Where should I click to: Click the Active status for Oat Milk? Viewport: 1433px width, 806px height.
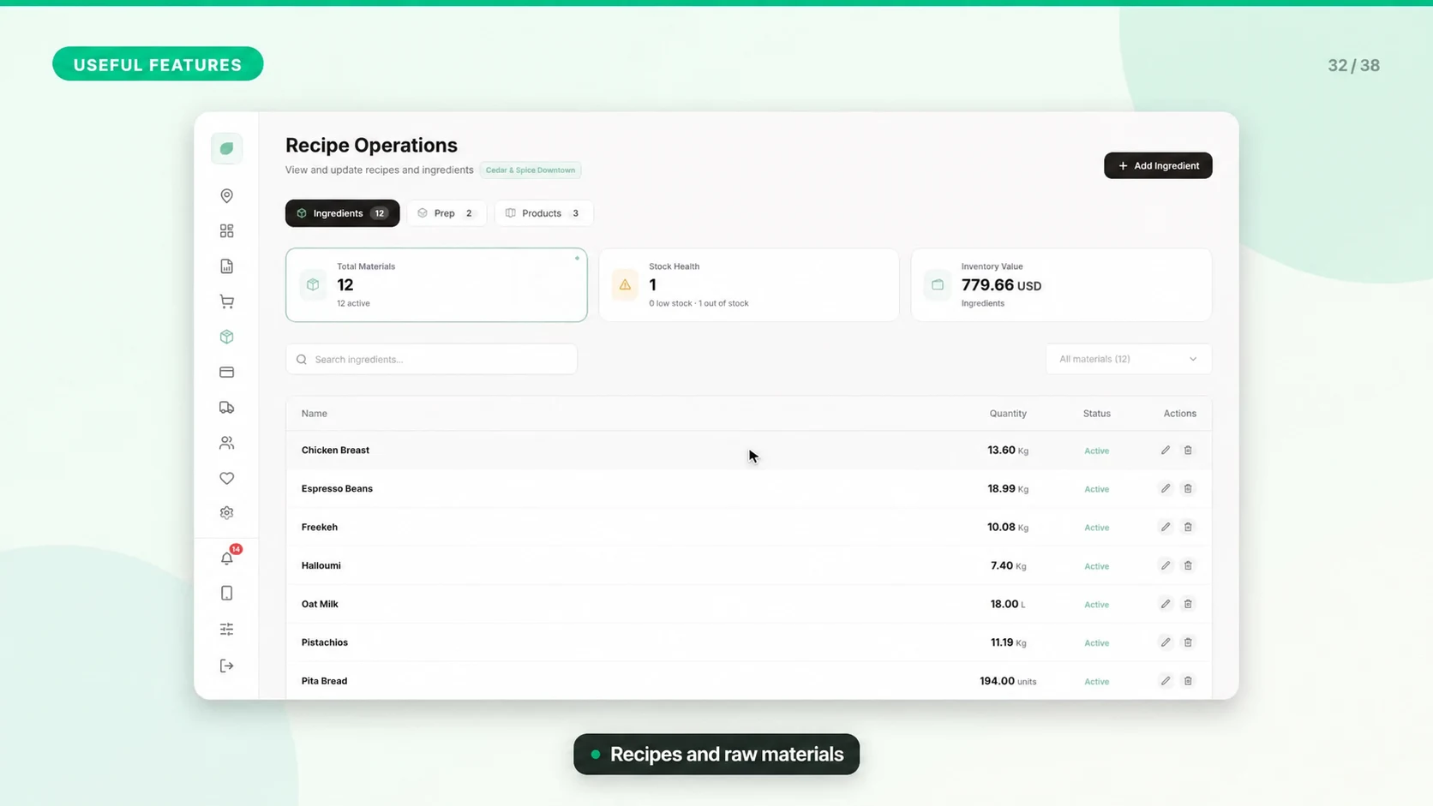pyautogui.click(x=1096, y=605)
